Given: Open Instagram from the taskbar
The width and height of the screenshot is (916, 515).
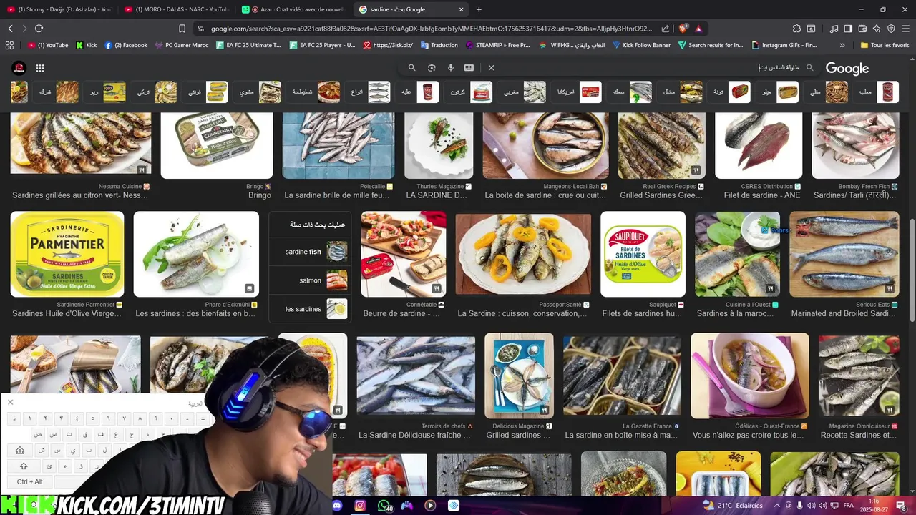Looking at the screenshot, I should click(360, 506).
